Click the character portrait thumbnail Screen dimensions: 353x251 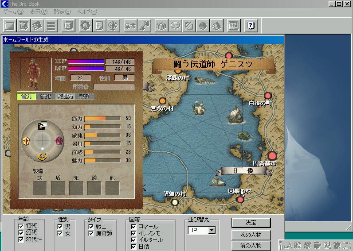[x=34, y=73]
